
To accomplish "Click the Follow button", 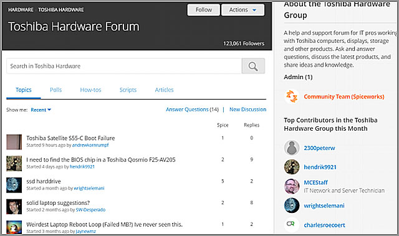I will (204, 10).
